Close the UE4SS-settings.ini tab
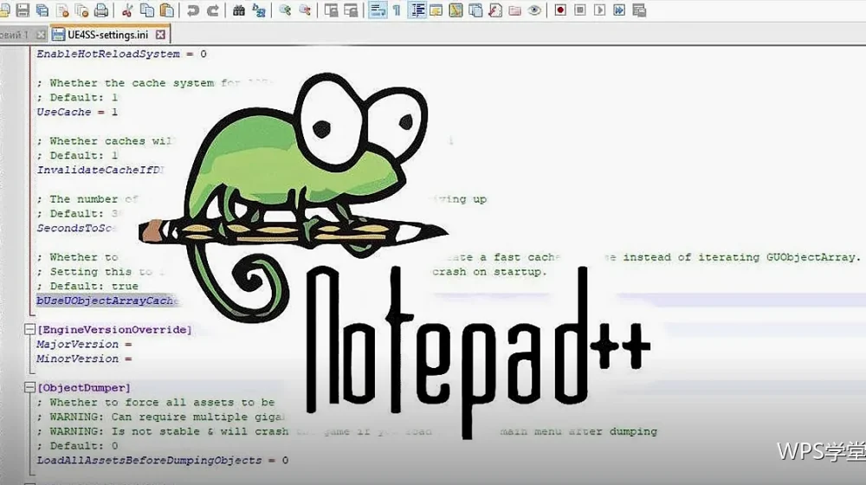This screenshot has height=485, width=866. [x=160, y=35]
